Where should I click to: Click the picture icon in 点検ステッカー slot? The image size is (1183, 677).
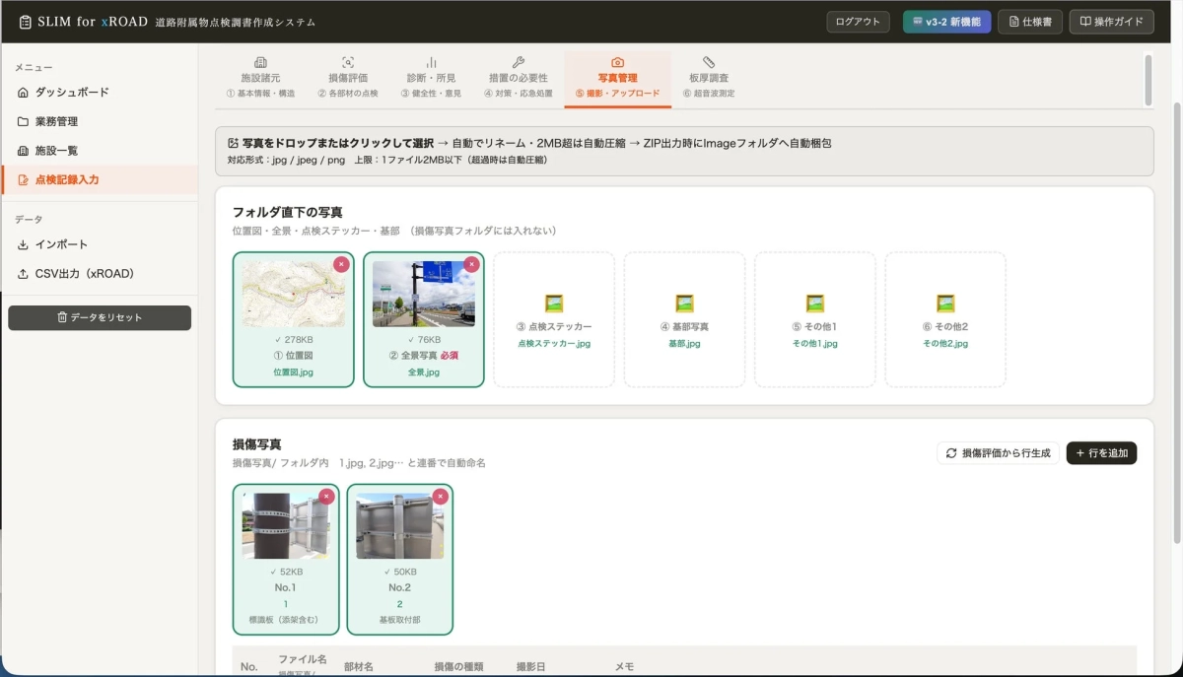[554, 304]
